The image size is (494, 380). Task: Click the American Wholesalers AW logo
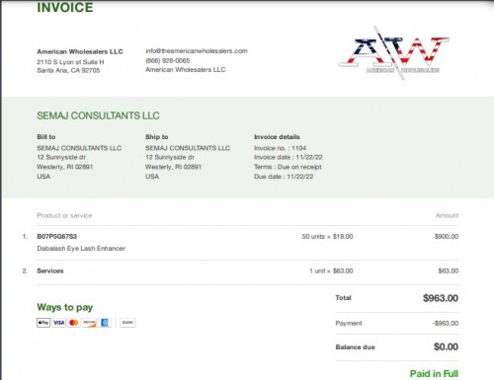[394, 52]
